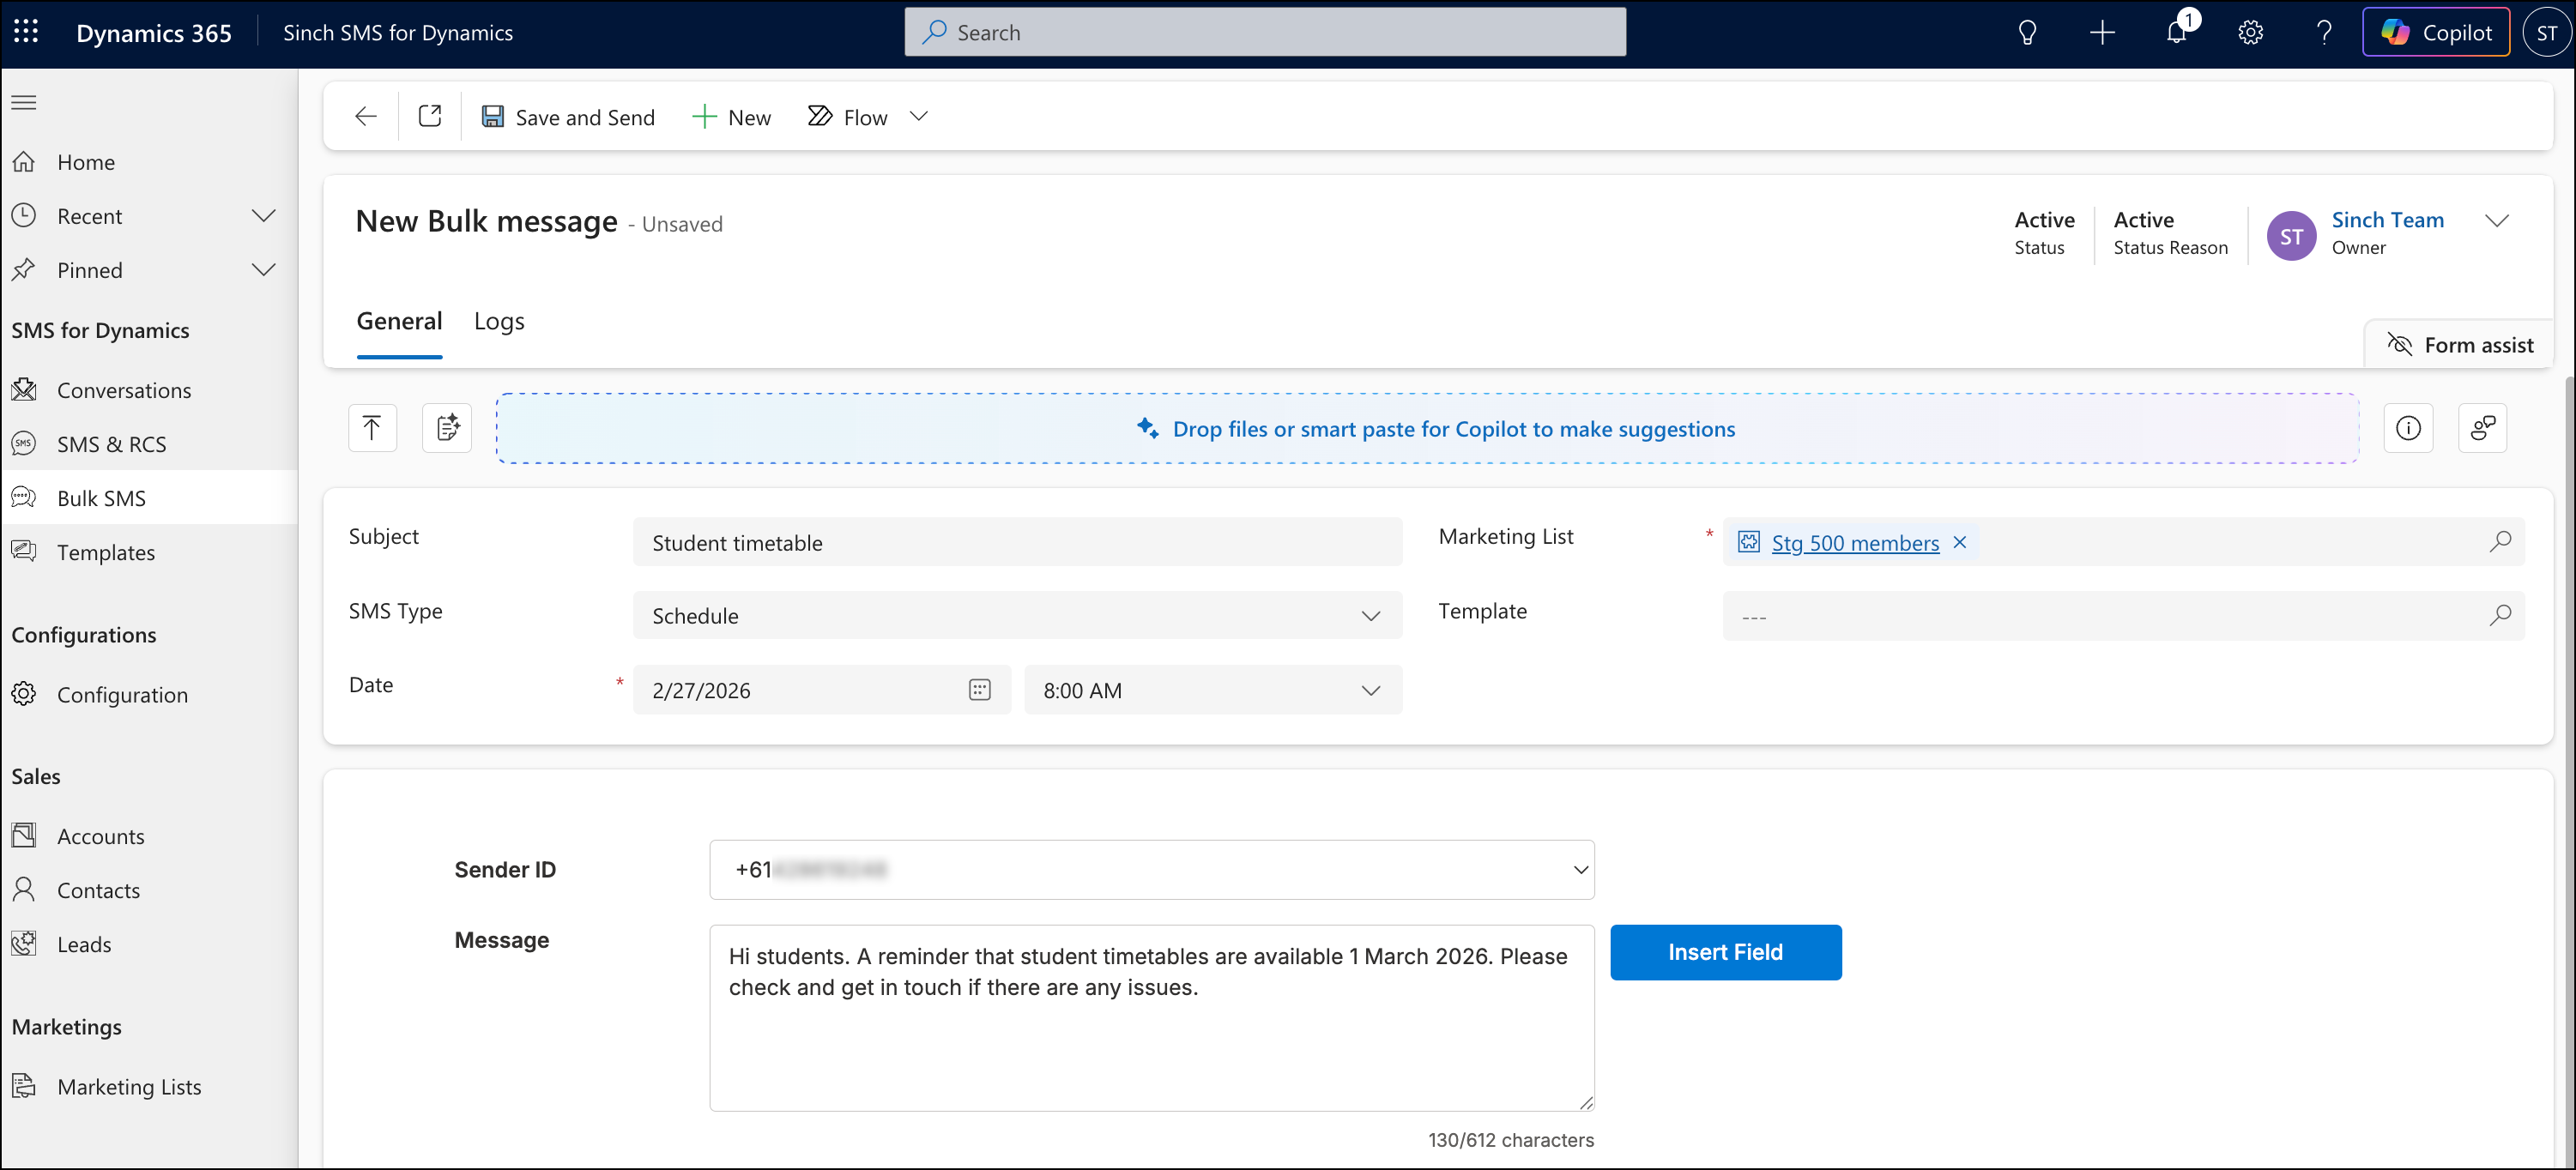The height and width of the screenshot is (1170, 2576).
Task: Click into the Subject input field
Action: click(1017, 542)
